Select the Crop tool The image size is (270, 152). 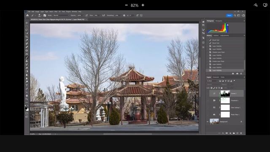coord(27,37)
